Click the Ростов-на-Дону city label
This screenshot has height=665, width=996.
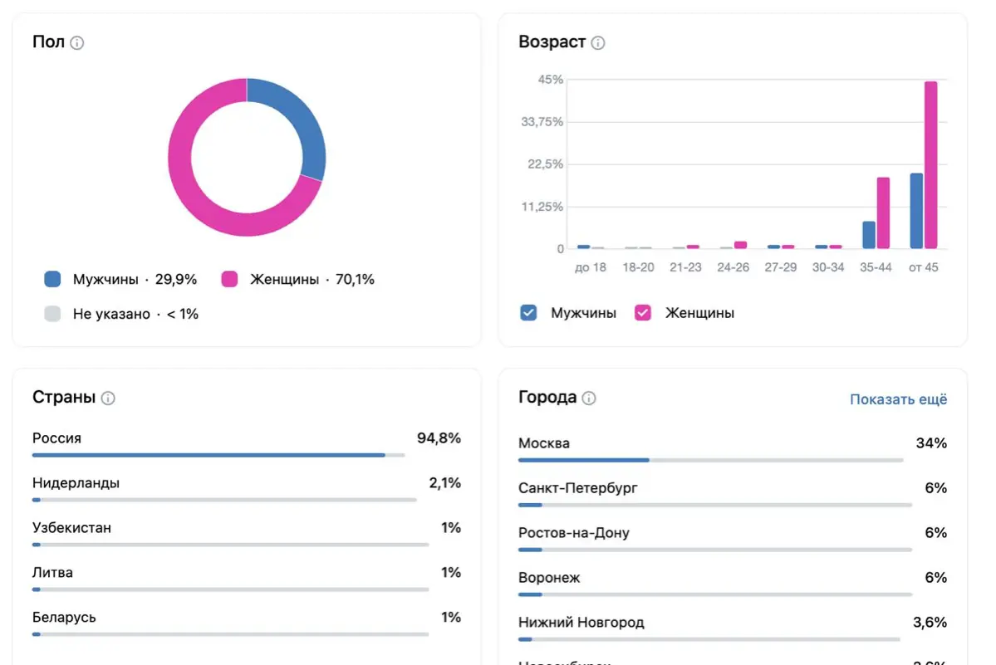(x=573, y=533)
